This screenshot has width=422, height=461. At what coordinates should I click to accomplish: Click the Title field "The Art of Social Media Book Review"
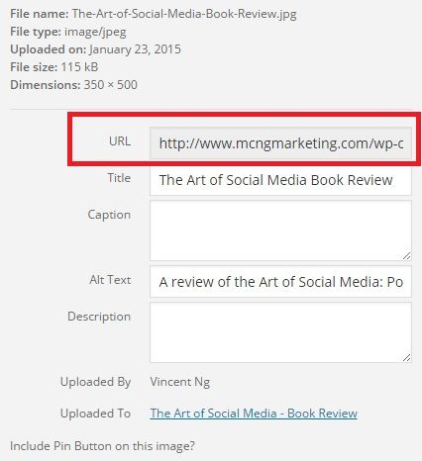coord(280,180)
